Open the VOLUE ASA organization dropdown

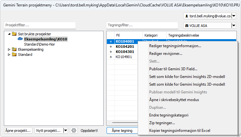coord(233,26)
